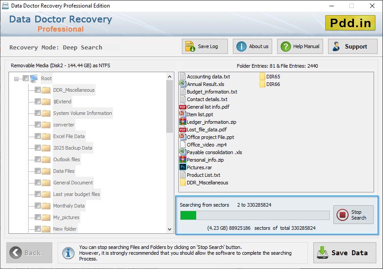Open the Help Manual
Viewport: 383px width, 269px height.
(300, 46)
